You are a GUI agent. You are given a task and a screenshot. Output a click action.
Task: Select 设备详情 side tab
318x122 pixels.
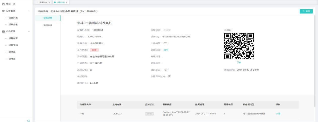(x=48, y=18)
